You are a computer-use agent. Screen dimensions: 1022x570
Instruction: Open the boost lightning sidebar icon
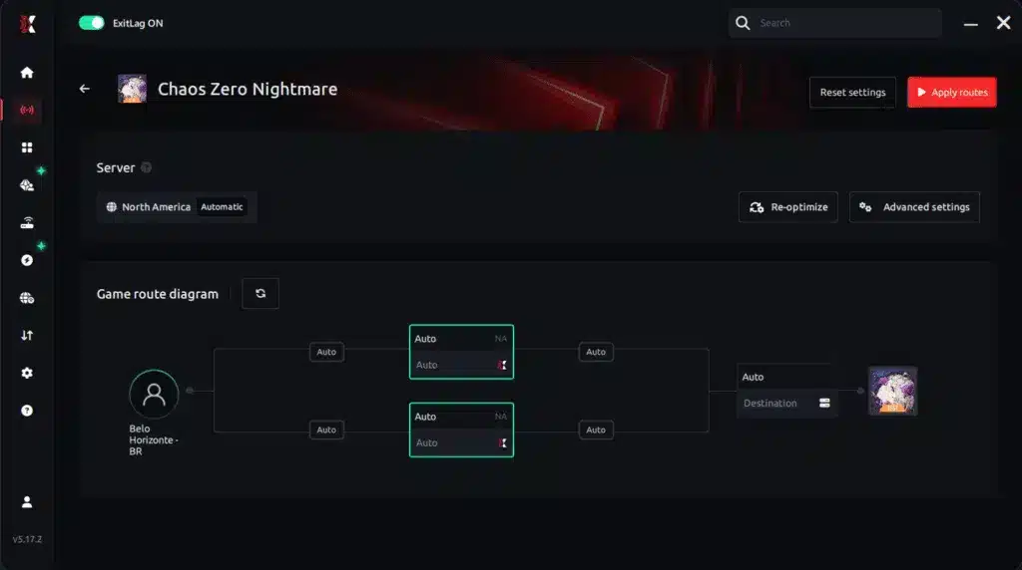coord(27,260)
